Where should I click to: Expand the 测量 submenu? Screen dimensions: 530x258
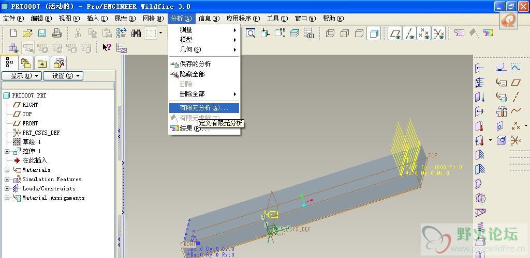click(204, 30)
